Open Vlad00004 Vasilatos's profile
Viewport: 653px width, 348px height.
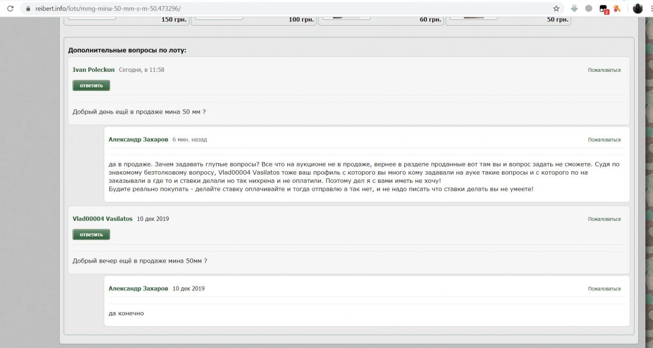[x=102, y=219]
